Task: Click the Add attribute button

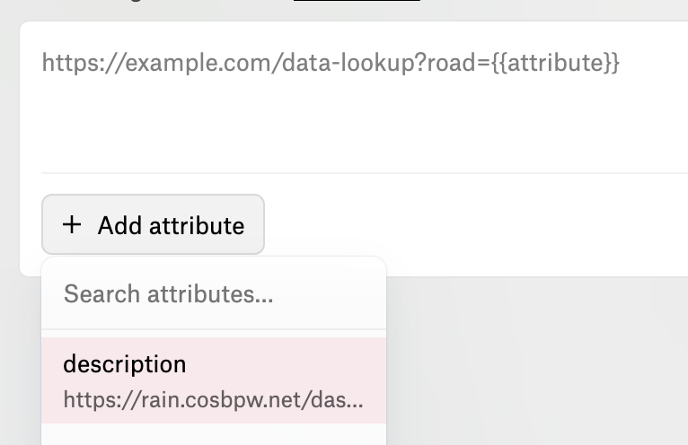Action: click(x=153, y=224)
